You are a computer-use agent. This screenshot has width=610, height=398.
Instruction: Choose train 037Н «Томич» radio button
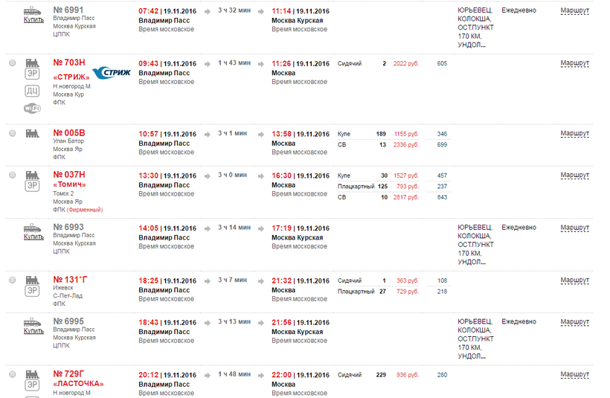click(x=13, y=176)
